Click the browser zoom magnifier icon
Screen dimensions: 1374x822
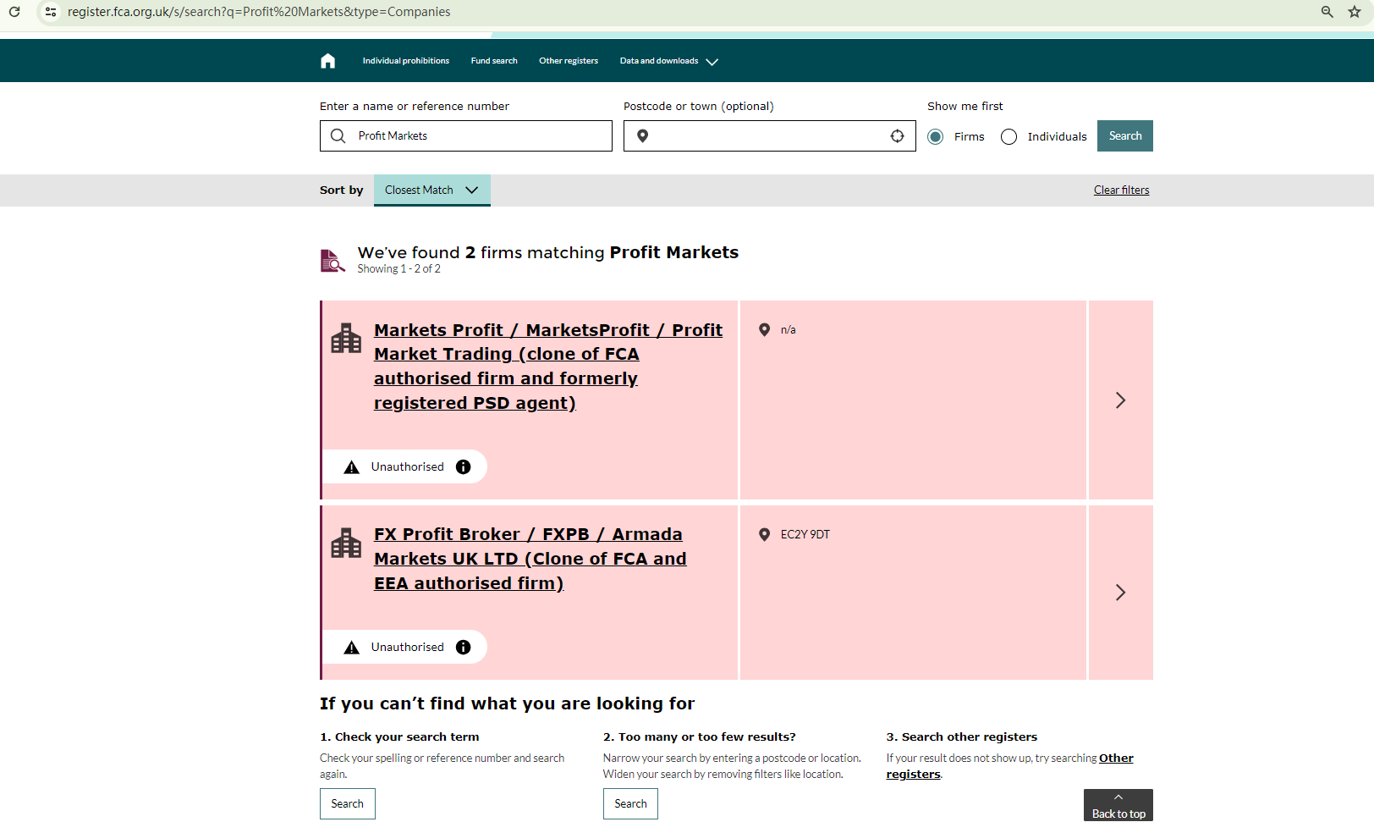(x=1327, y=12)
